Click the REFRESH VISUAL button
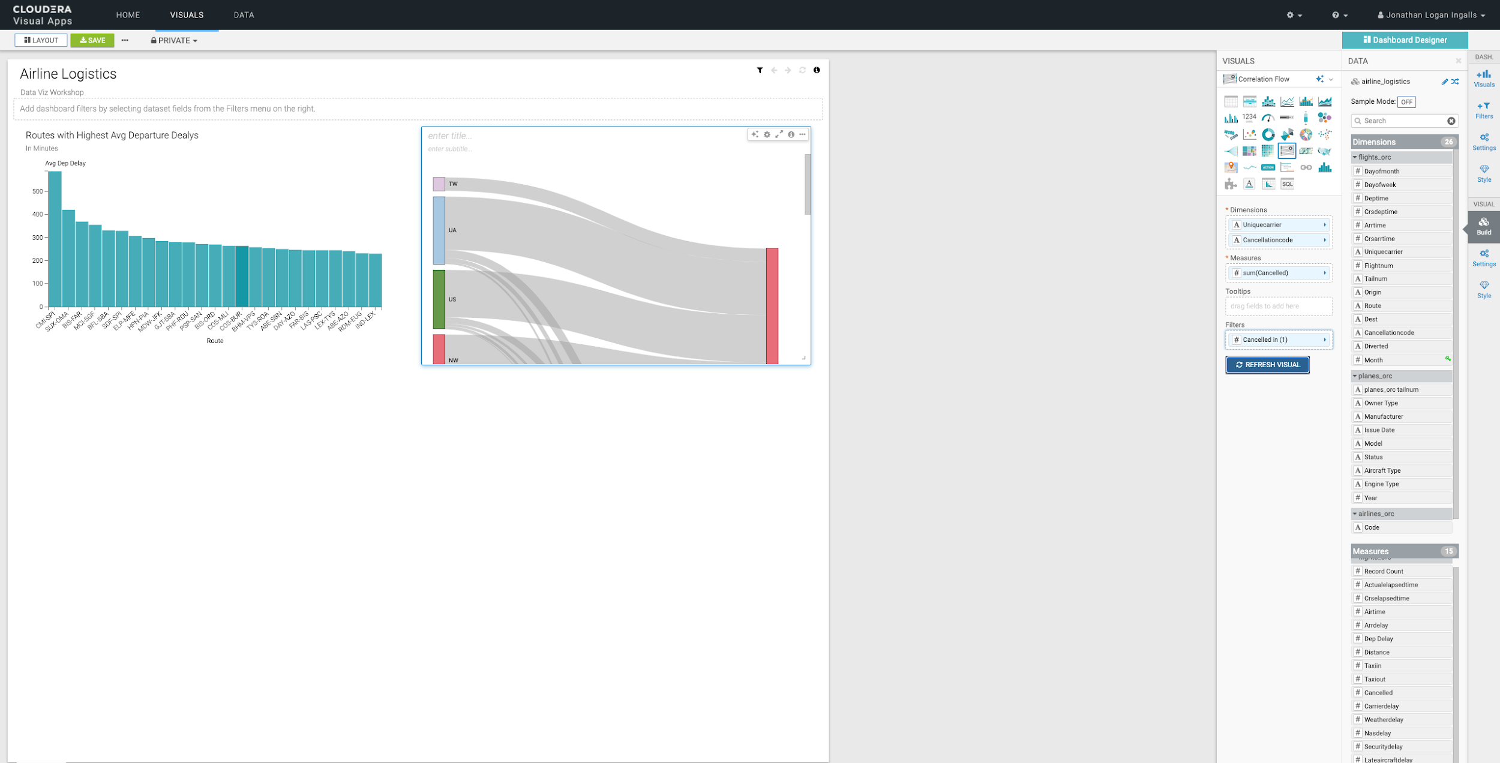Screen dimensions: 1500x763 click(x=1267, y=365)
